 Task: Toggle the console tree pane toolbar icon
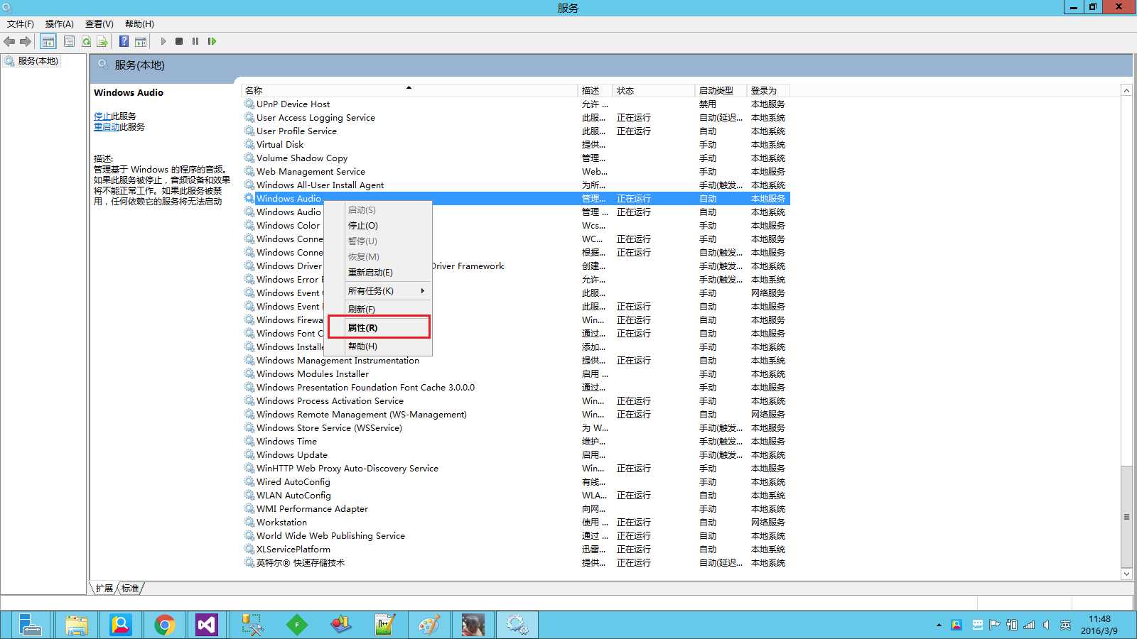pyautogui.click(x=48, y=42)
